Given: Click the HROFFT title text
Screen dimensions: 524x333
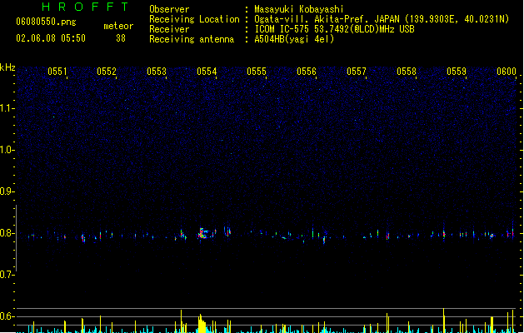Looking at the screenshot, I should pyautogui.click(x=85, y=7).
